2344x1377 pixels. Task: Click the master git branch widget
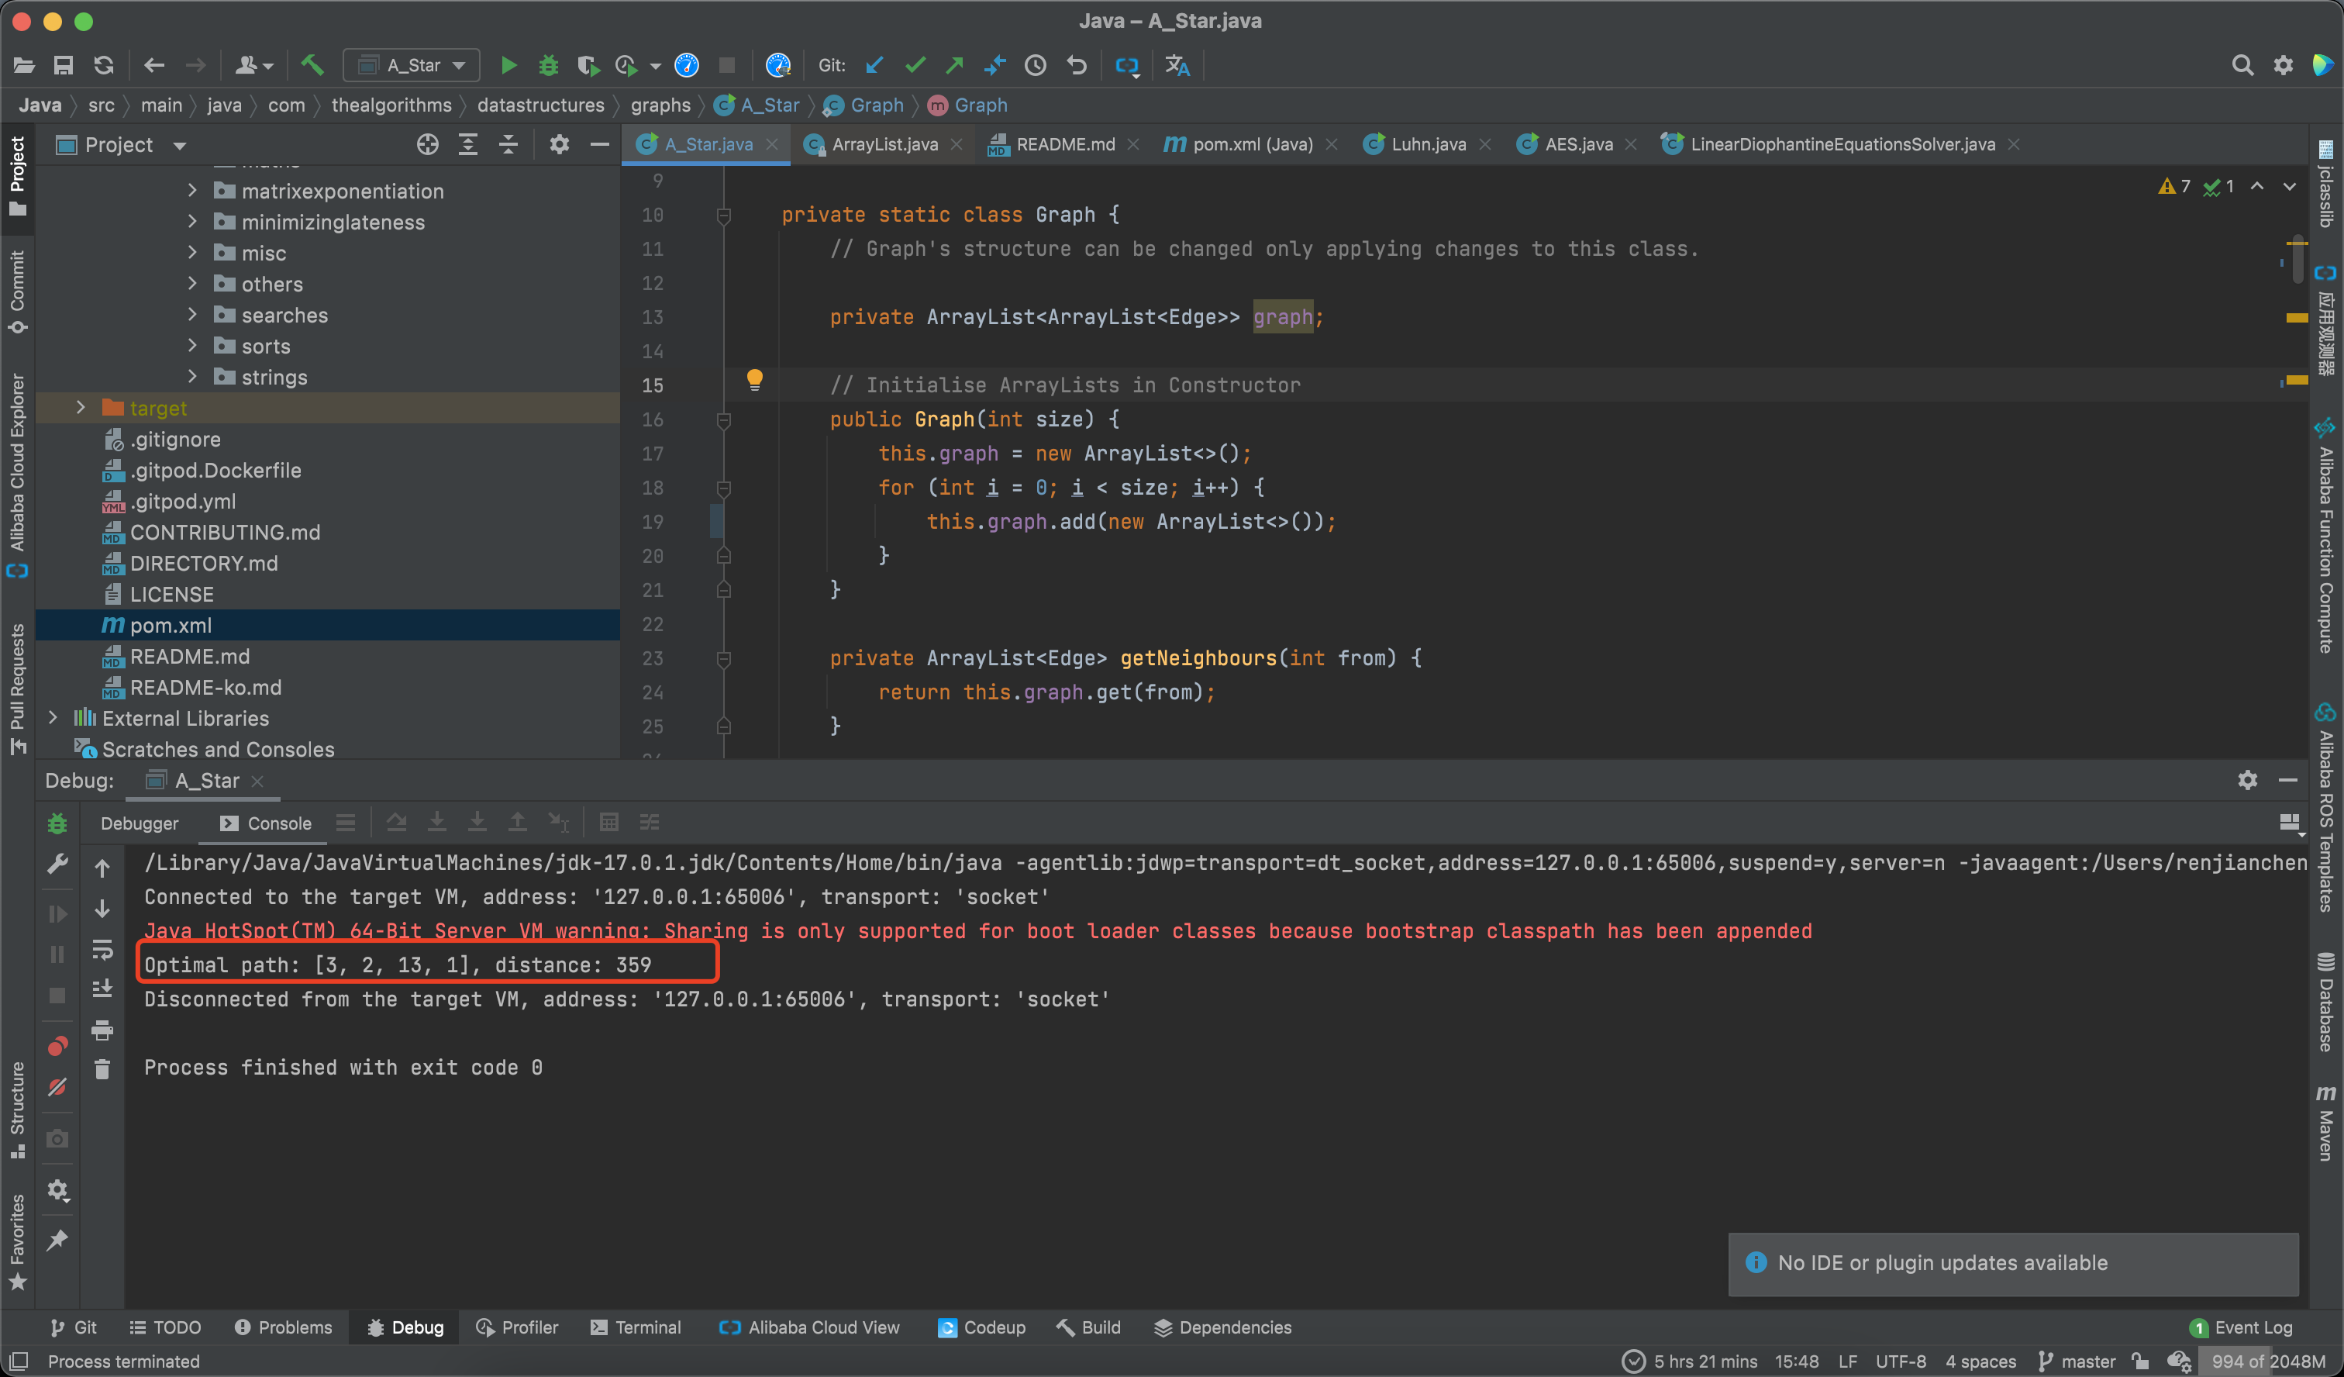click(x=2078, y=1361)
